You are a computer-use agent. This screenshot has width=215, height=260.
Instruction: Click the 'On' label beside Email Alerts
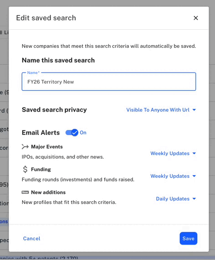pyautogui.click(x=83, y=133)
